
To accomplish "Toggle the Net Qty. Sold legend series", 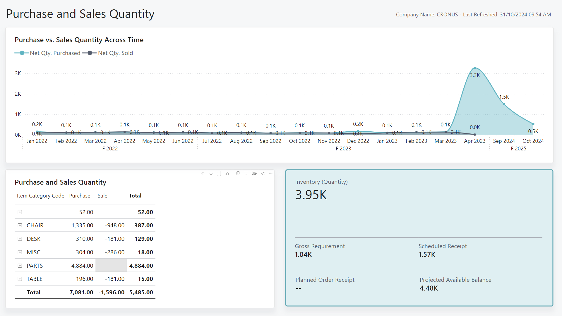I will (115, 53).
